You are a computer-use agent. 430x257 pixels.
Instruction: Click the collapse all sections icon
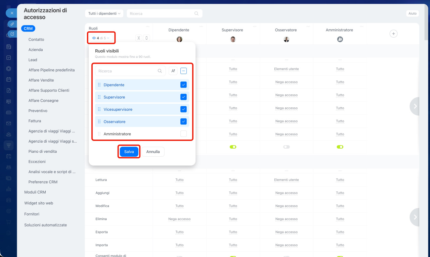point(139,38)
